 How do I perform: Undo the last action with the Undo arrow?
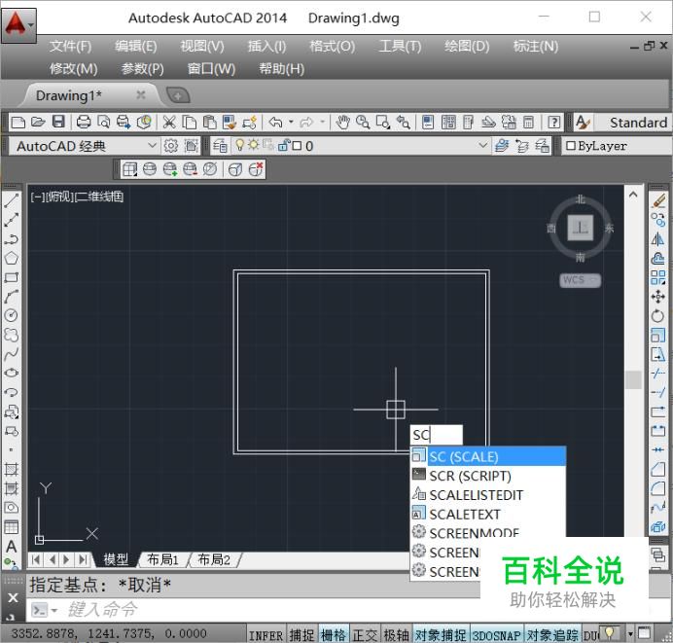275,123
